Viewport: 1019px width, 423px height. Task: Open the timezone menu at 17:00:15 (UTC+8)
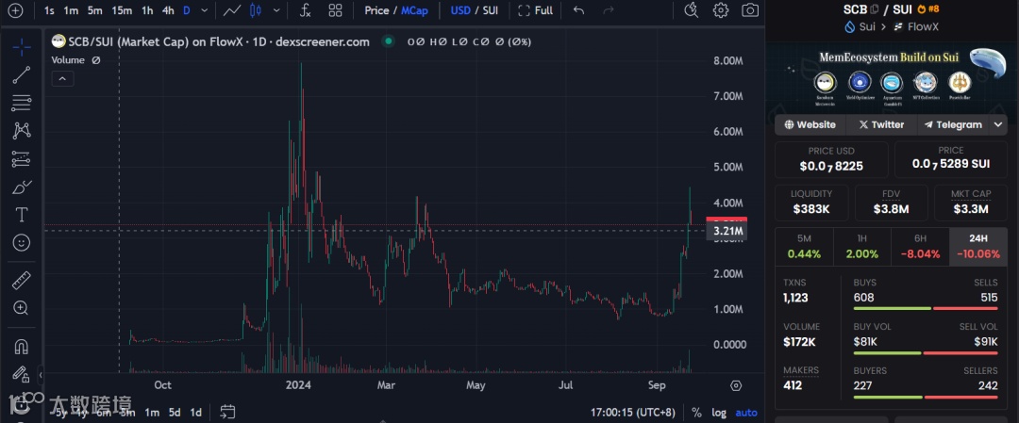[632, 412]
